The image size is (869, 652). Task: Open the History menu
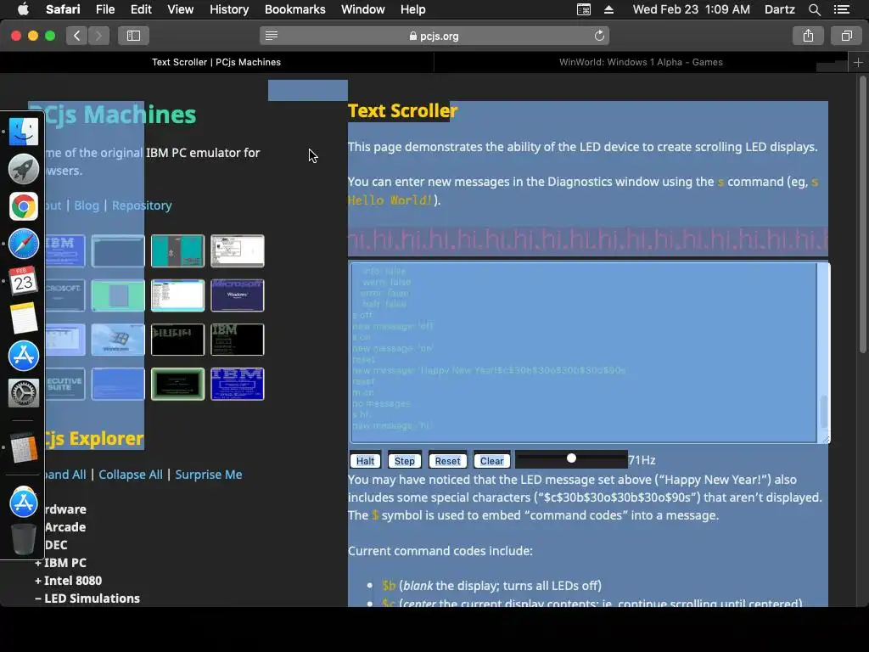[229, 9]
